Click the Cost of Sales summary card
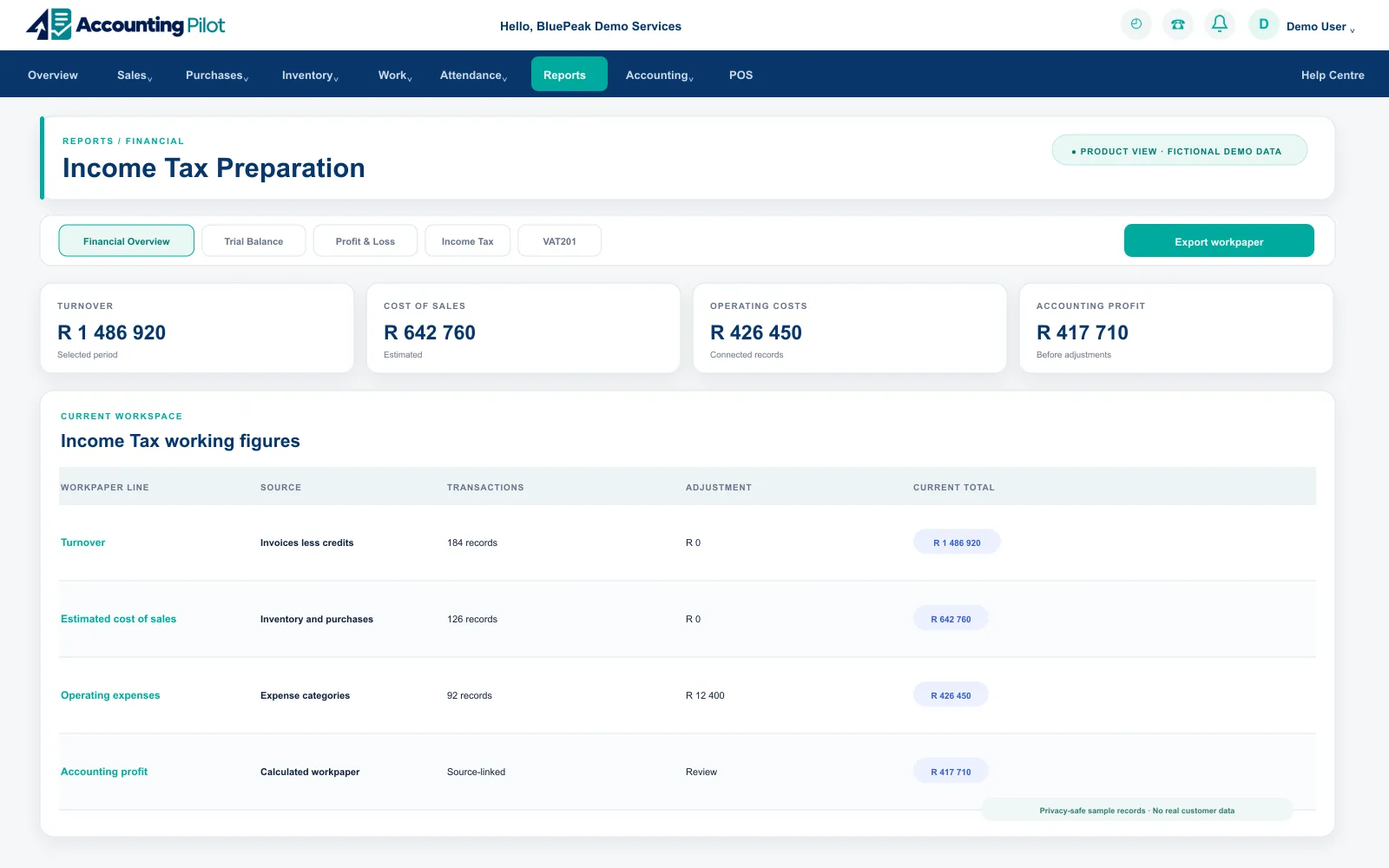 [523, 328]
